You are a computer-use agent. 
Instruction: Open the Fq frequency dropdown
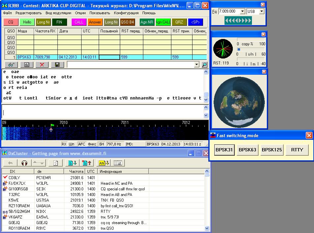[x=243, y=11]
